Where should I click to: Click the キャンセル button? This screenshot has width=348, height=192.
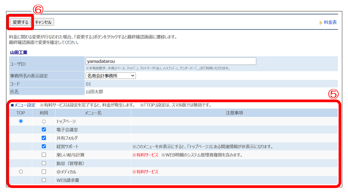point(44,22)
